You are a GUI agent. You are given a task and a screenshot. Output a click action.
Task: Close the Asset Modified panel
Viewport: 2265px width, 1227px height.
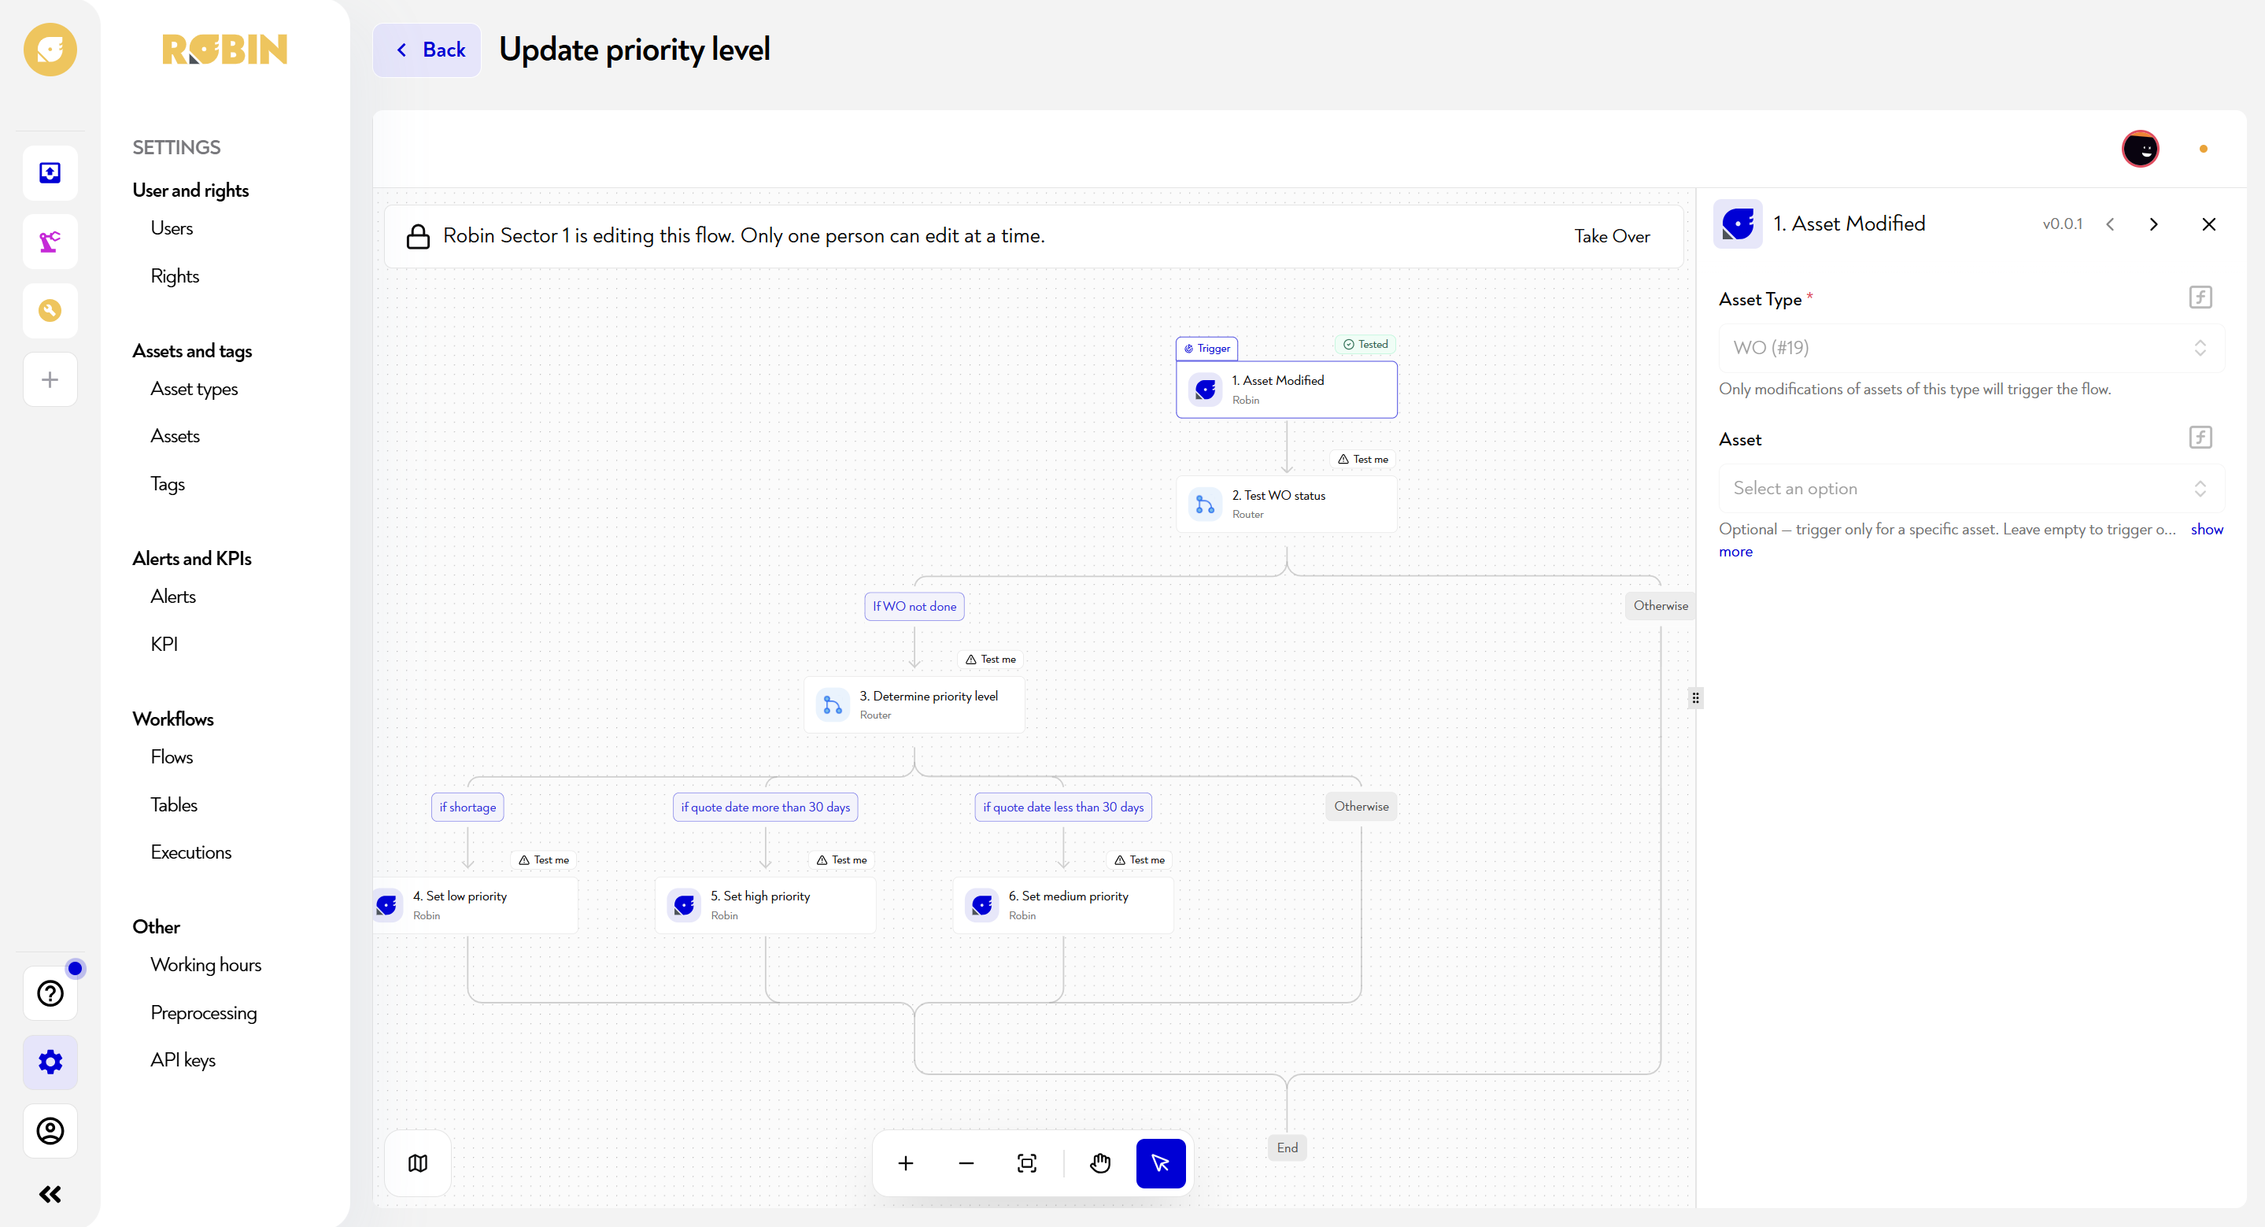click(2208, 224)
